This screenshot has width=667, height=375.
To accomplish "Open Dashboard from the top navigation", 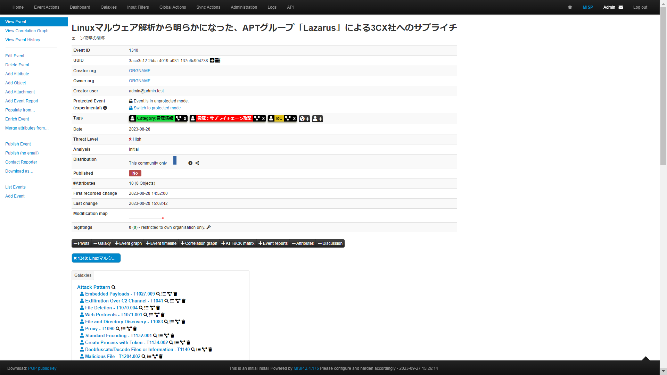I will point(80,7).
